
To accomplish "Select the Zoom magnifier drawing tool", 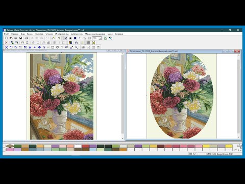I will [77, 47].
